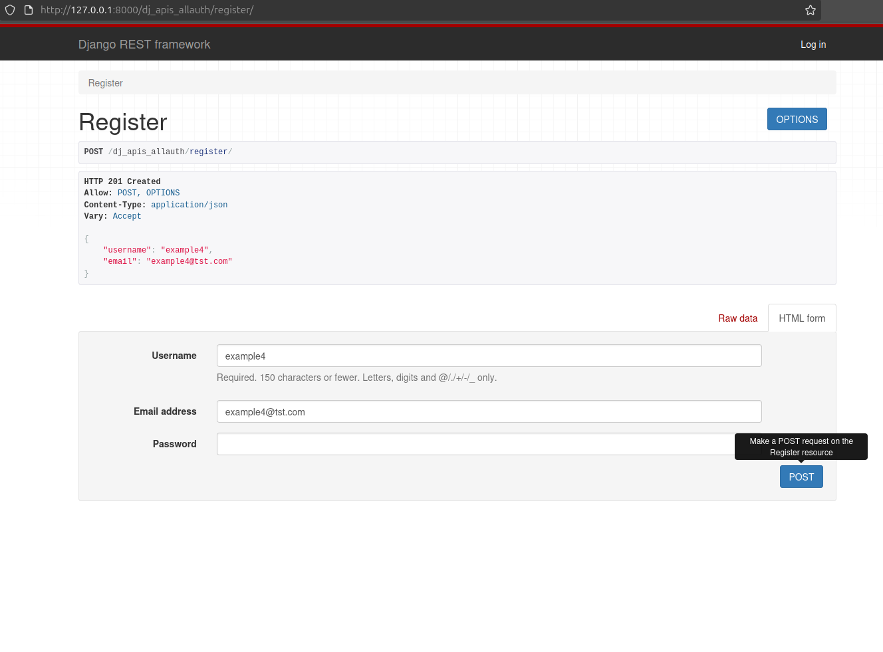Image resolution: width=883 pixels, height=652 pixels.
Task: Click the POST value in the Allow header
Action: point(127,193)
